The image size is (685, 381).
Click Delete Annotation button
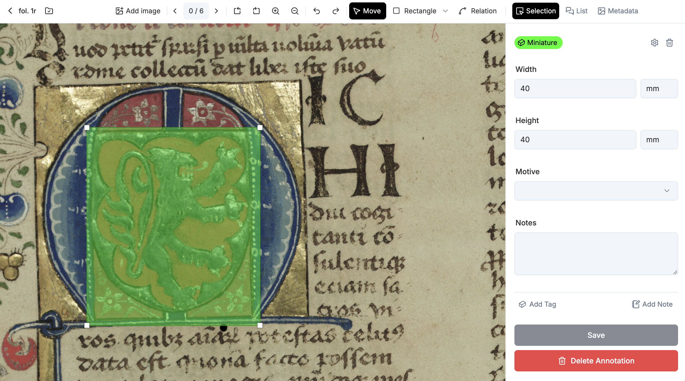click(596, 361)
